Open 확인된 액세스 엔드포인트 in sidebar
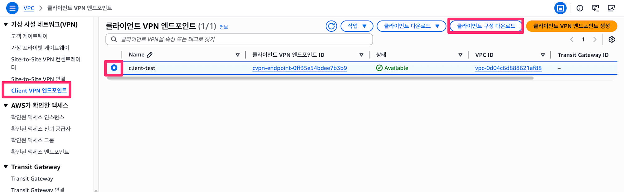The height and width of the screenshot is (192, 624). point(40,152)
